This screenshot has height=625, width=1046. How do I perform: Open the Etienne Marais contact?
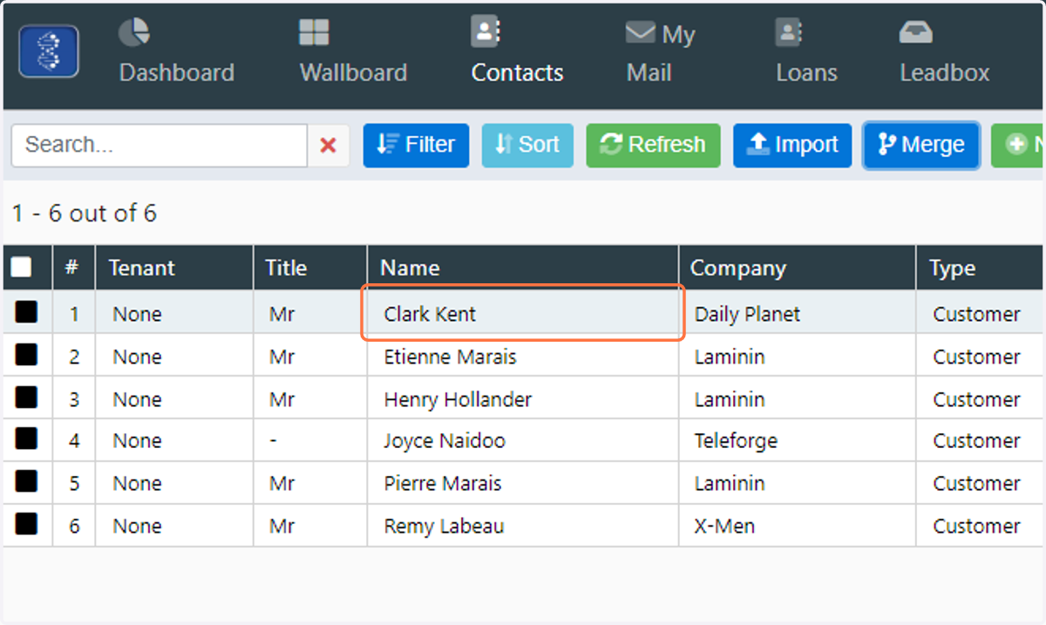point(450,357)
